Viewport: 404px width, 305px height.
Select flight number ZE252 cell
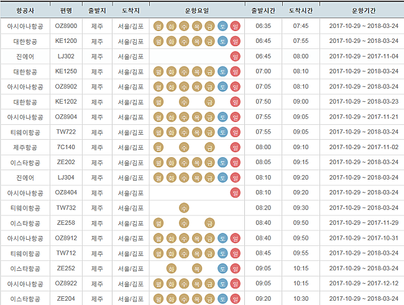click(66, 269)
